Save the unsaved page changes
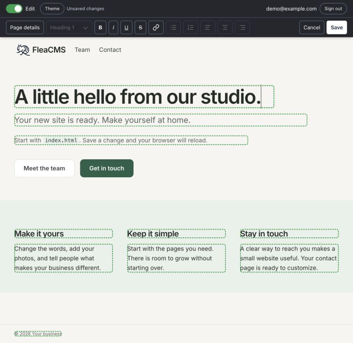The width and height of the screenshot is (353, 343). click(x=337, y=27)
